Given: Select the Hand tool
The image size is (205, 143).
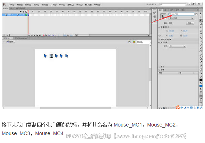Looking at the screenshot, I should (x=201, y=69).
